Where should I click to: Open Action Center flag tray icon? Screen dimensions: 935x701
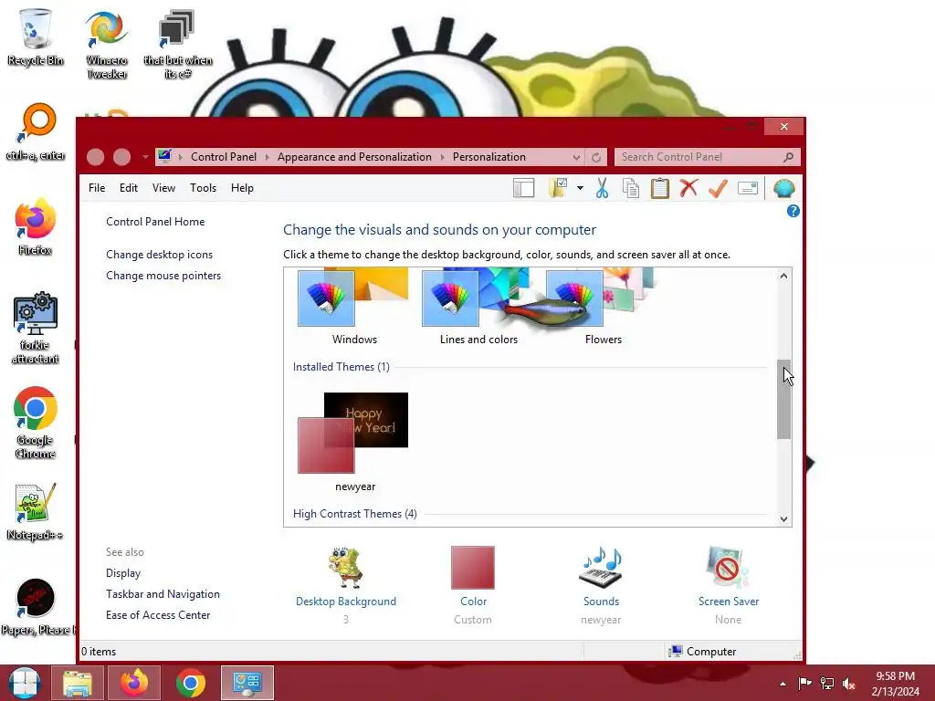coord(805,684)
